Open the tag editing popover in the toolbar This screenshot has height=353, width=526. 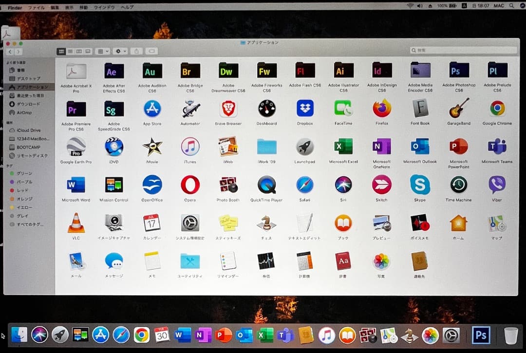[x=152, y=51]
